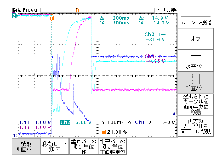Click the rising-edge trigger slope symbol
The width and height of the screenshot is (220, 159).
[x=150, y=122]
